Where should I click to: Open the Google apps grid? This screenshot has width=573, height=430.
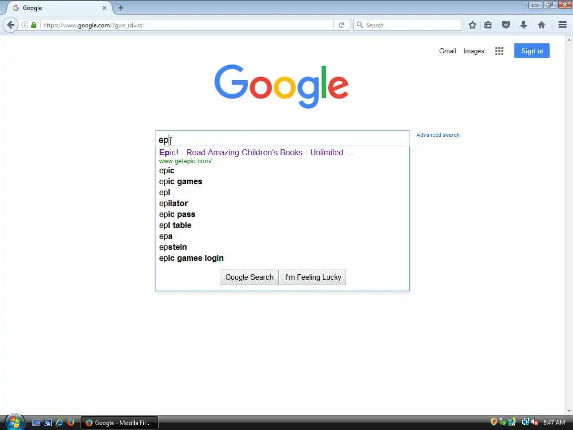point(499,51)
